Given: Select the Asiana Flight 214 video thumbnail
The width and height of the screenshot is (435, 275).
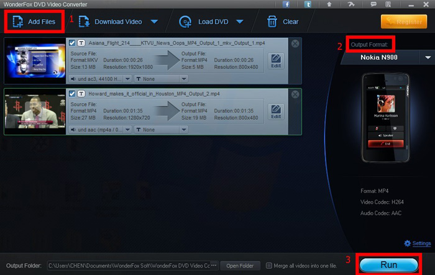Looking at the screenshot, I should pos(35,61).
